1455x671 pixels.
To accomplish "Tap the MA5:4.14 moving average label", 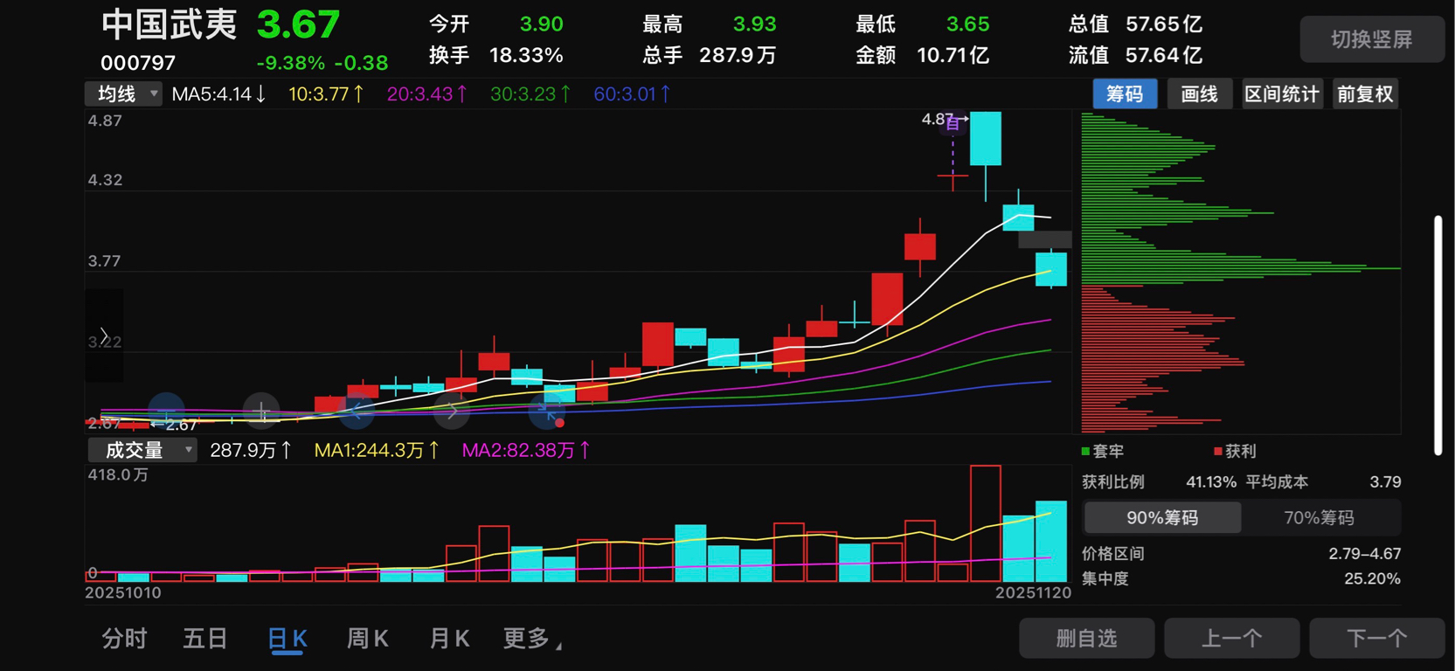I will tap(218, 94).
